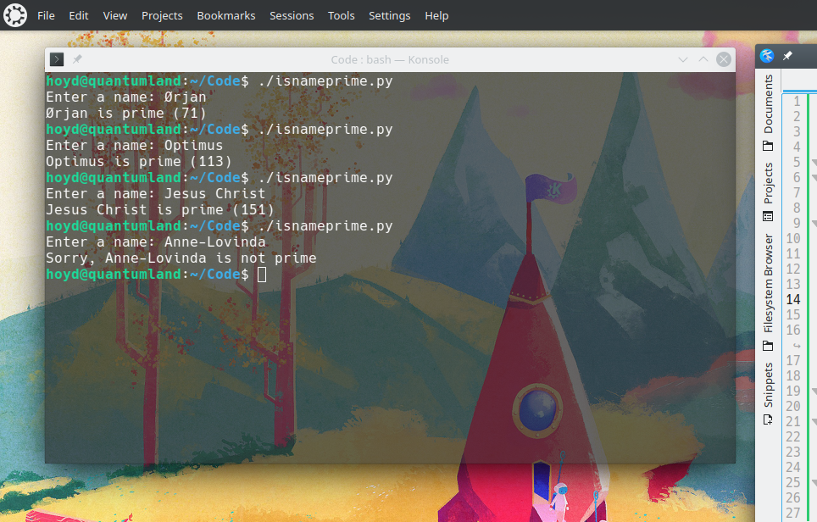The height and width of the screenshot is (522, 817).
Task: Click the terminal cursor at the last prompt
Action: 262,275
